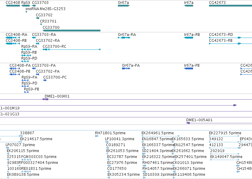Select the CG42673 gene bar

(x=230, y=6)
